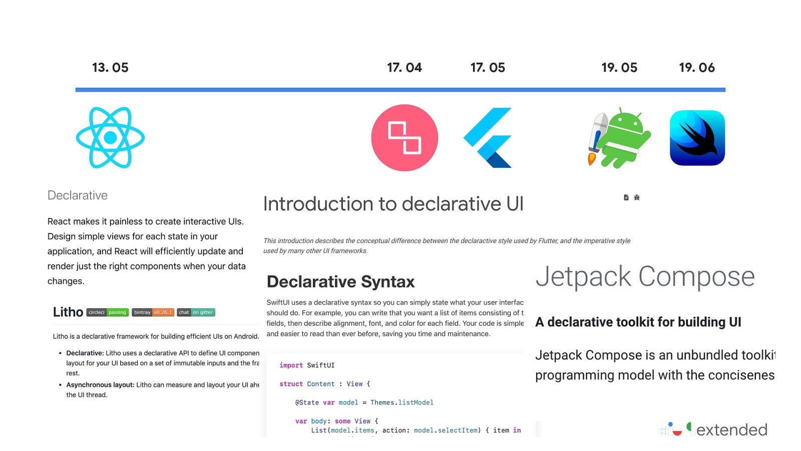Select the 19. 05 timeline date
Viewport: 801px width, 451px height.
coord(619,68)
